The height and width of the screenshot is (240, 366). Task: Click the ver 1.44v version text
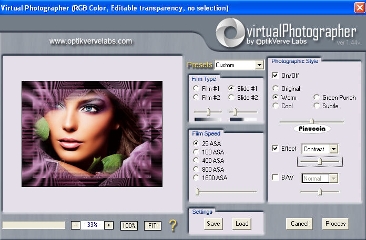[349, 43]
